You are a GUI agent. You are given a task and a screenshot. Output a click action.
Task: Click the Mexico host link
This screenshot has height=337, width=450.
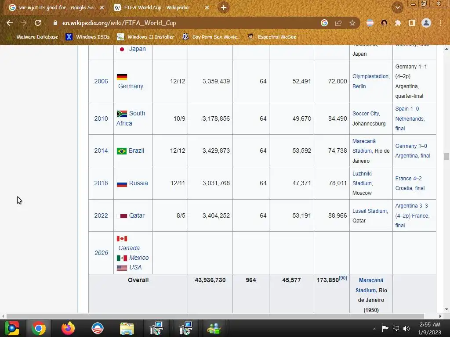(x=139, y=258)
